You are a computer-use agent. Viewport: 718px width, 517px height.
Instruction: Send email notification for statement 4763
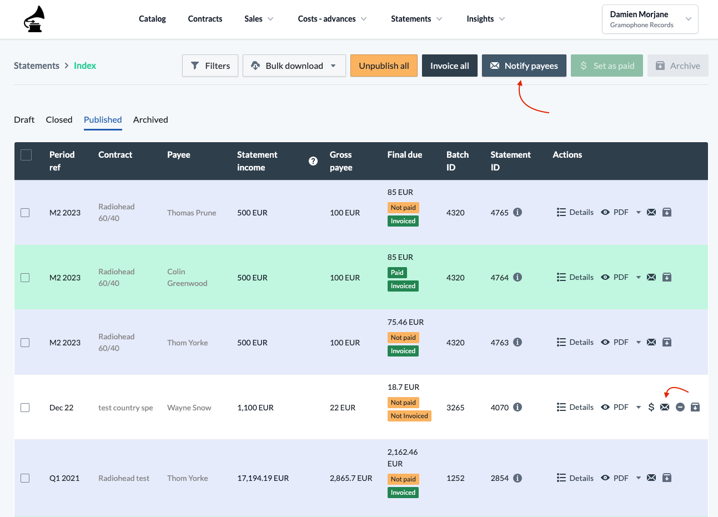point(651,342)
